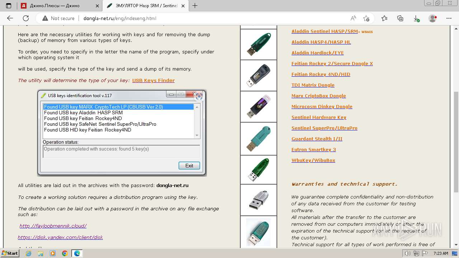Screen dimensions: 459x258
Task: Open a new browser tab
Action: (x=195, y=5)
